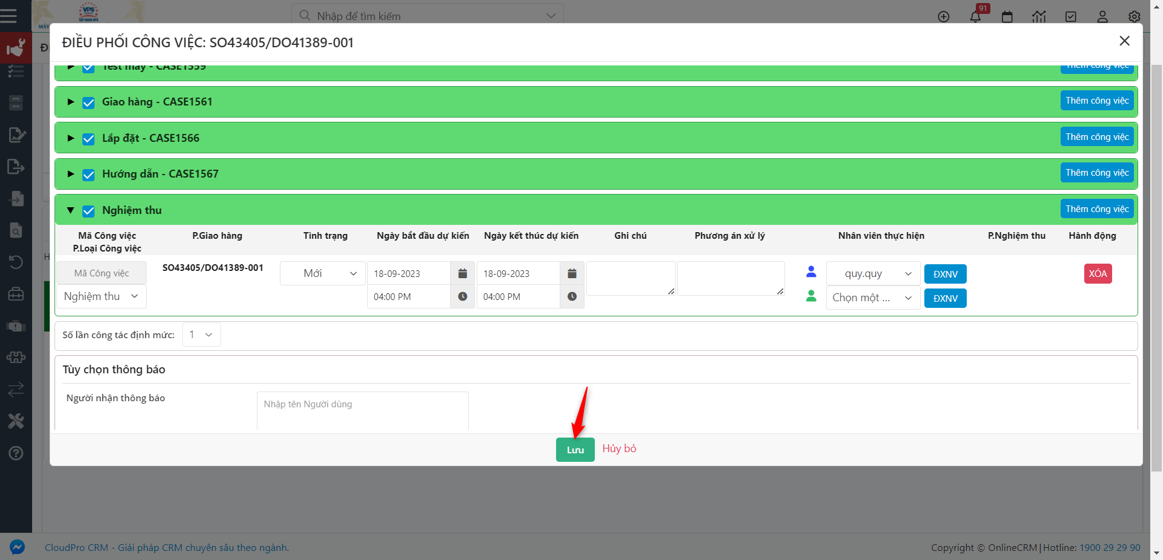Click Thêm công việc for Giao hàng
The image size is (1163, 560).
1097,101
